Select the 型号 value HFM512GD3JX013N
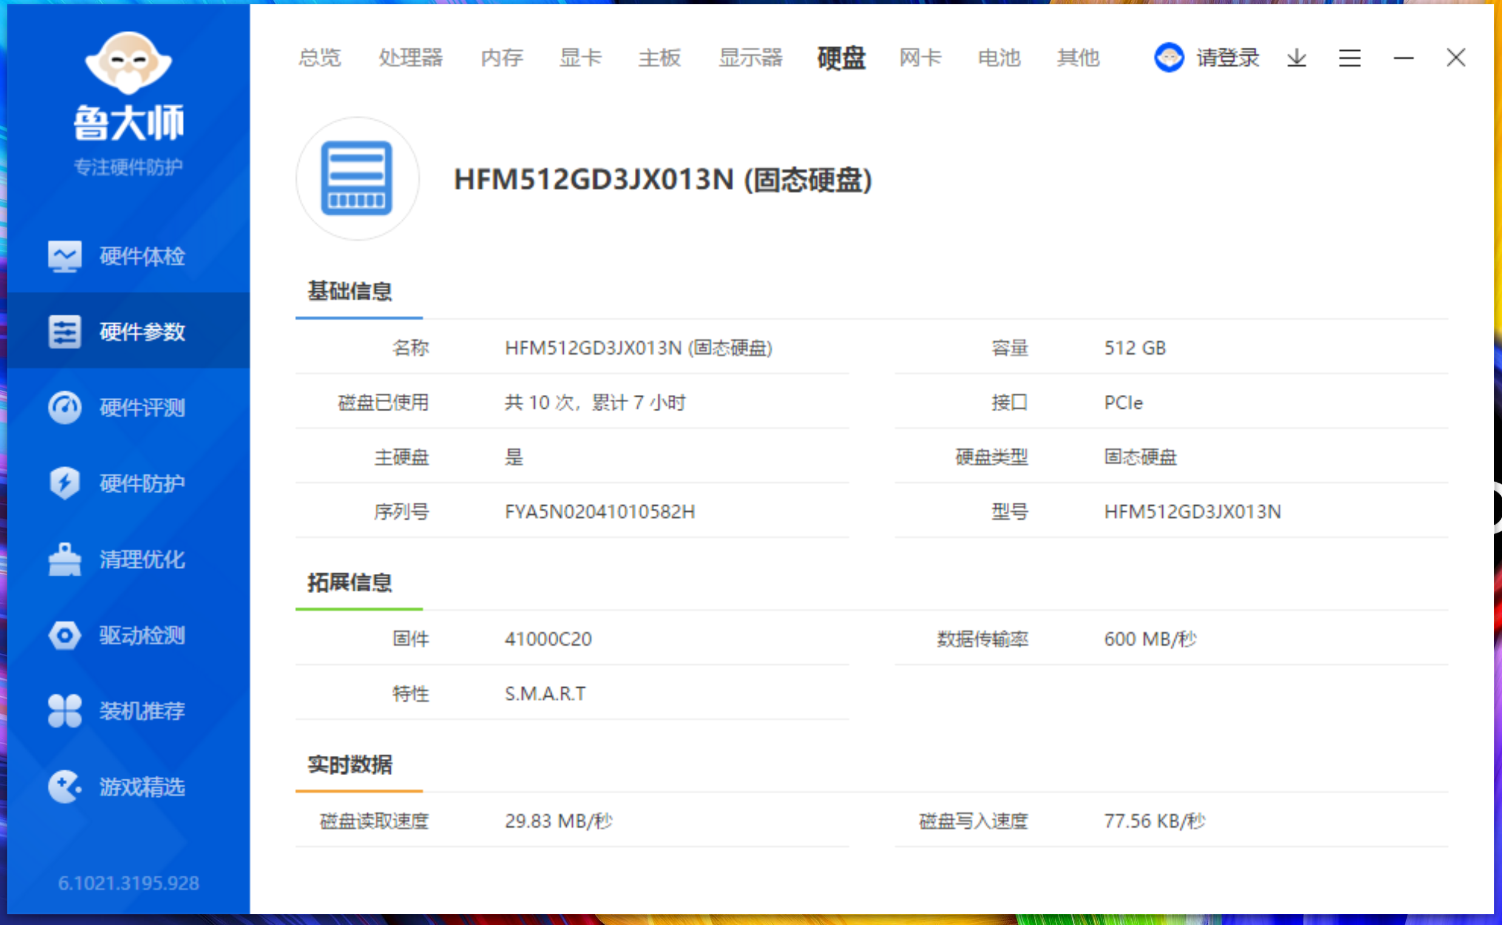 coord(1192,511)
